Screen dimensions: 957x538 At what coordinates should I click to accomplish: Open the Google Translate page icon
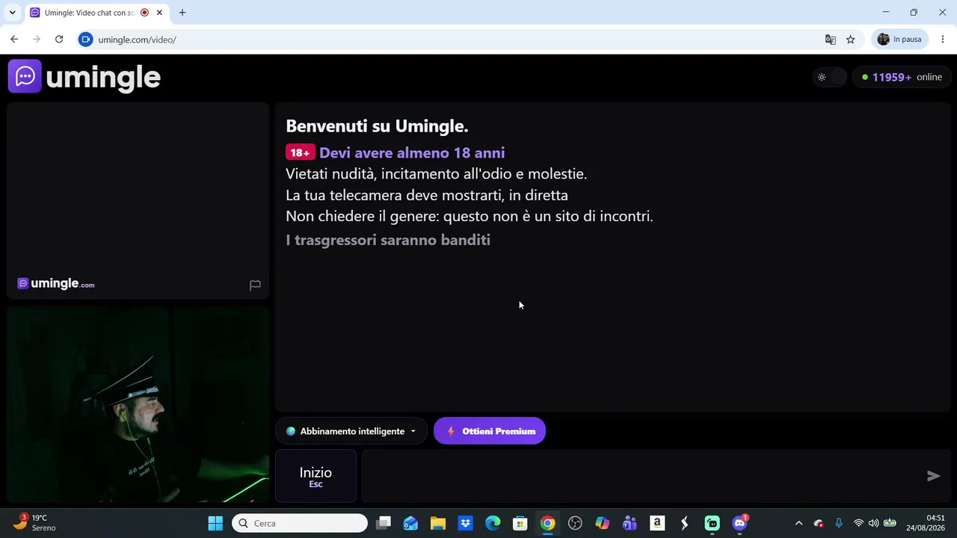[x=830, y=40]
